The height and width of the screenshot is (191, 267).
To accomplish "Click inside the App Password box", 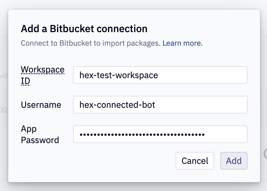I will coord(160,134).
